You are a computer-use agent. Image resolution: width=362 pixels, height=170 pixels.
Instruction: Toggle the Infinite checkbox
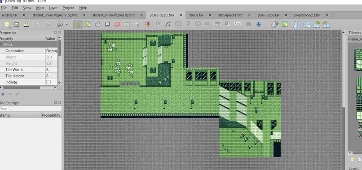(x=48, y=82)
